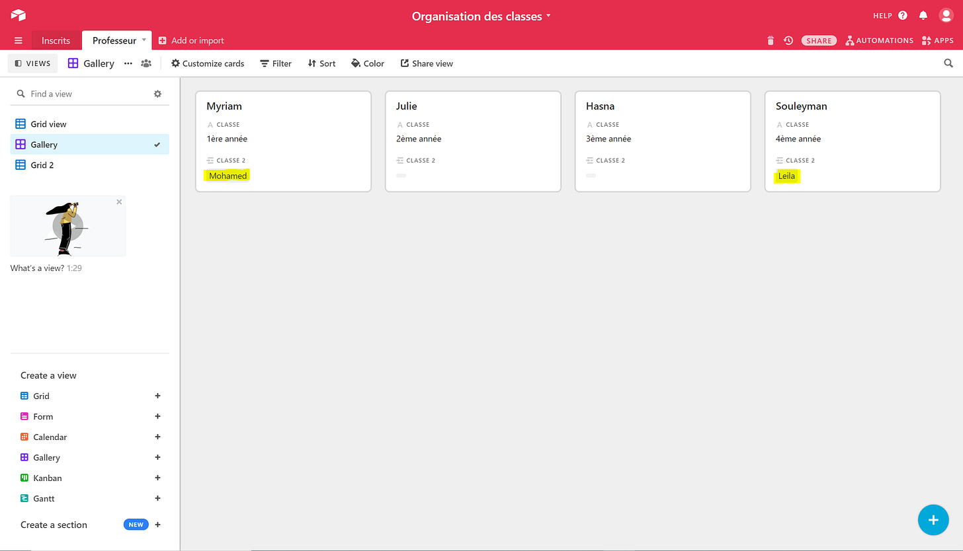This screenshot has width=963, height=551.
Task: Open the view more options ellipsis
Action: (128, 63)
